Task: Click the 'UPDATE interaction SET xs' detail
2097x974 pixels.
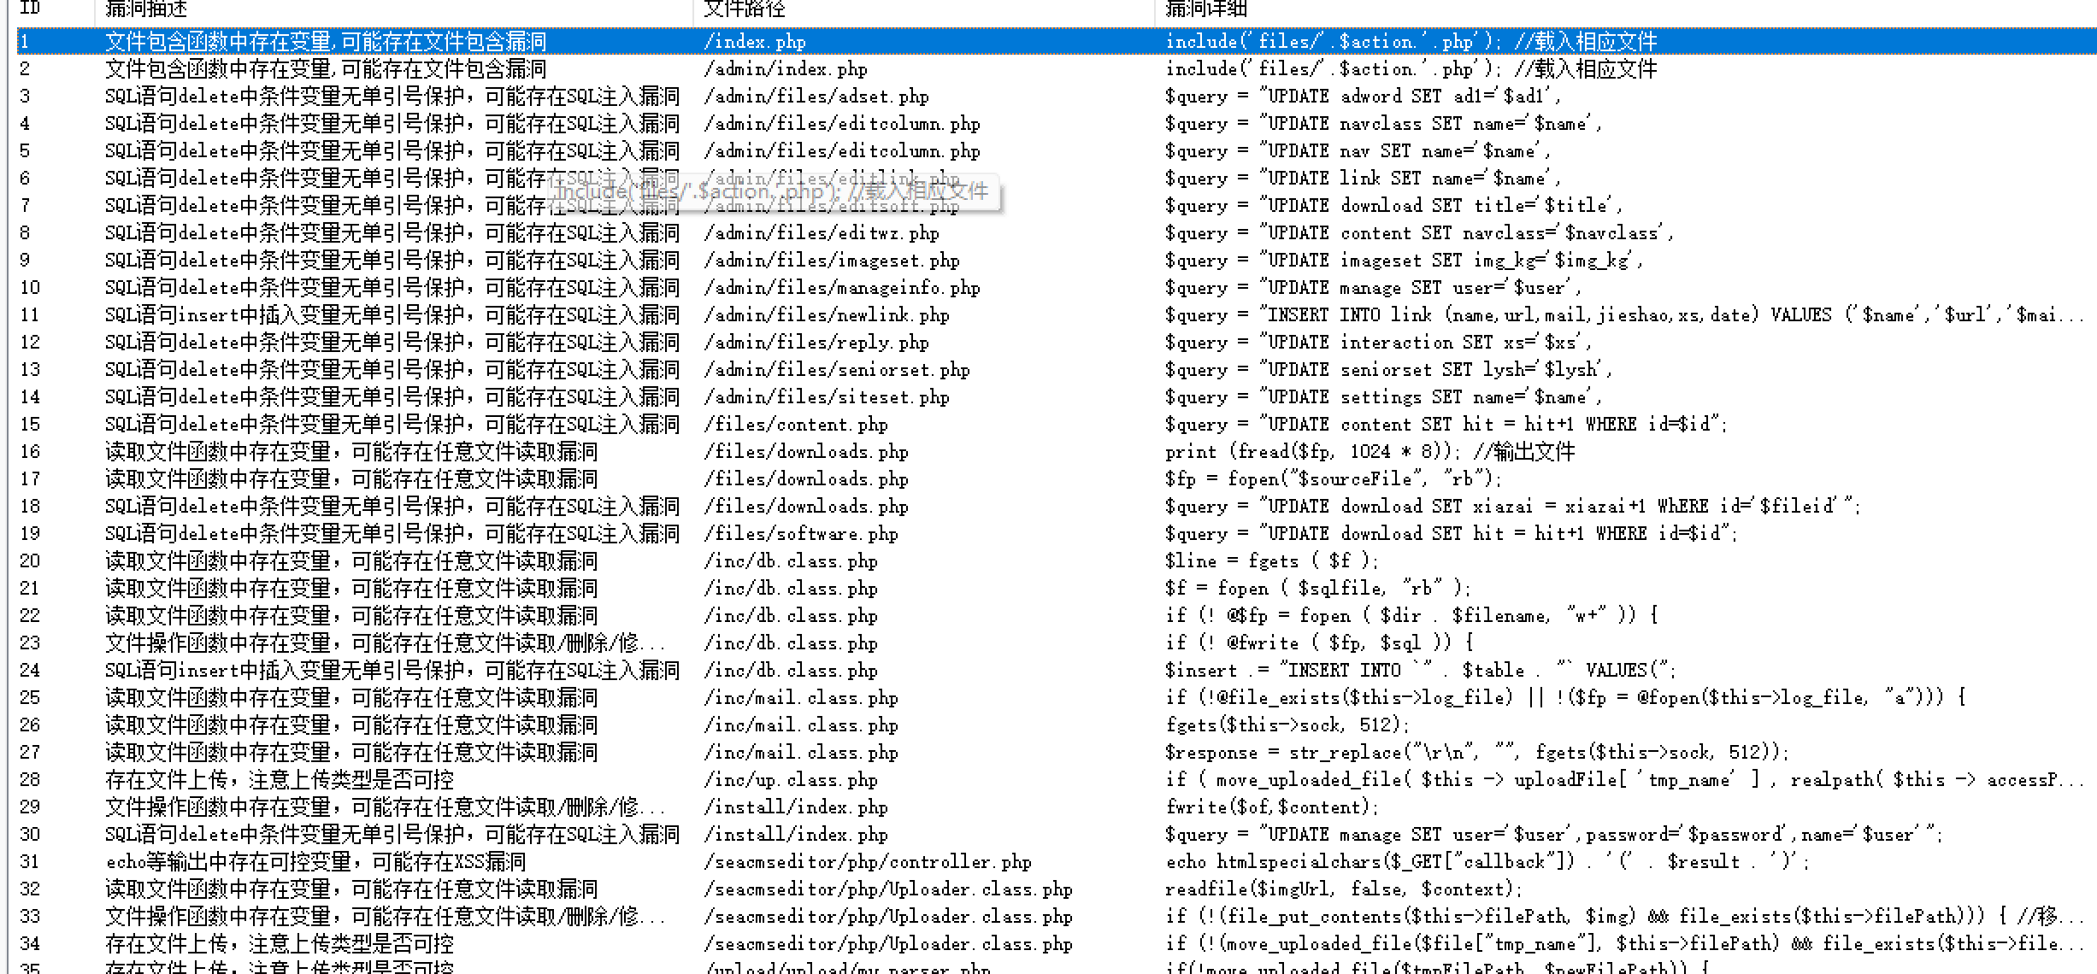Action: 1378,342
